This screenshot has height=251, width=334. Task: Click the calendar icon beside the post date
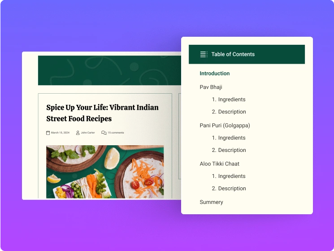coord(48,133)
